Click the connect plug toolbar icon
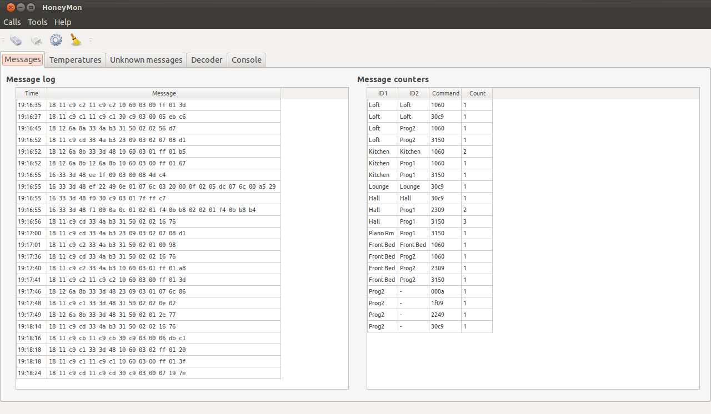Viewport: 711px width, 414px height. tap(16, 40)
